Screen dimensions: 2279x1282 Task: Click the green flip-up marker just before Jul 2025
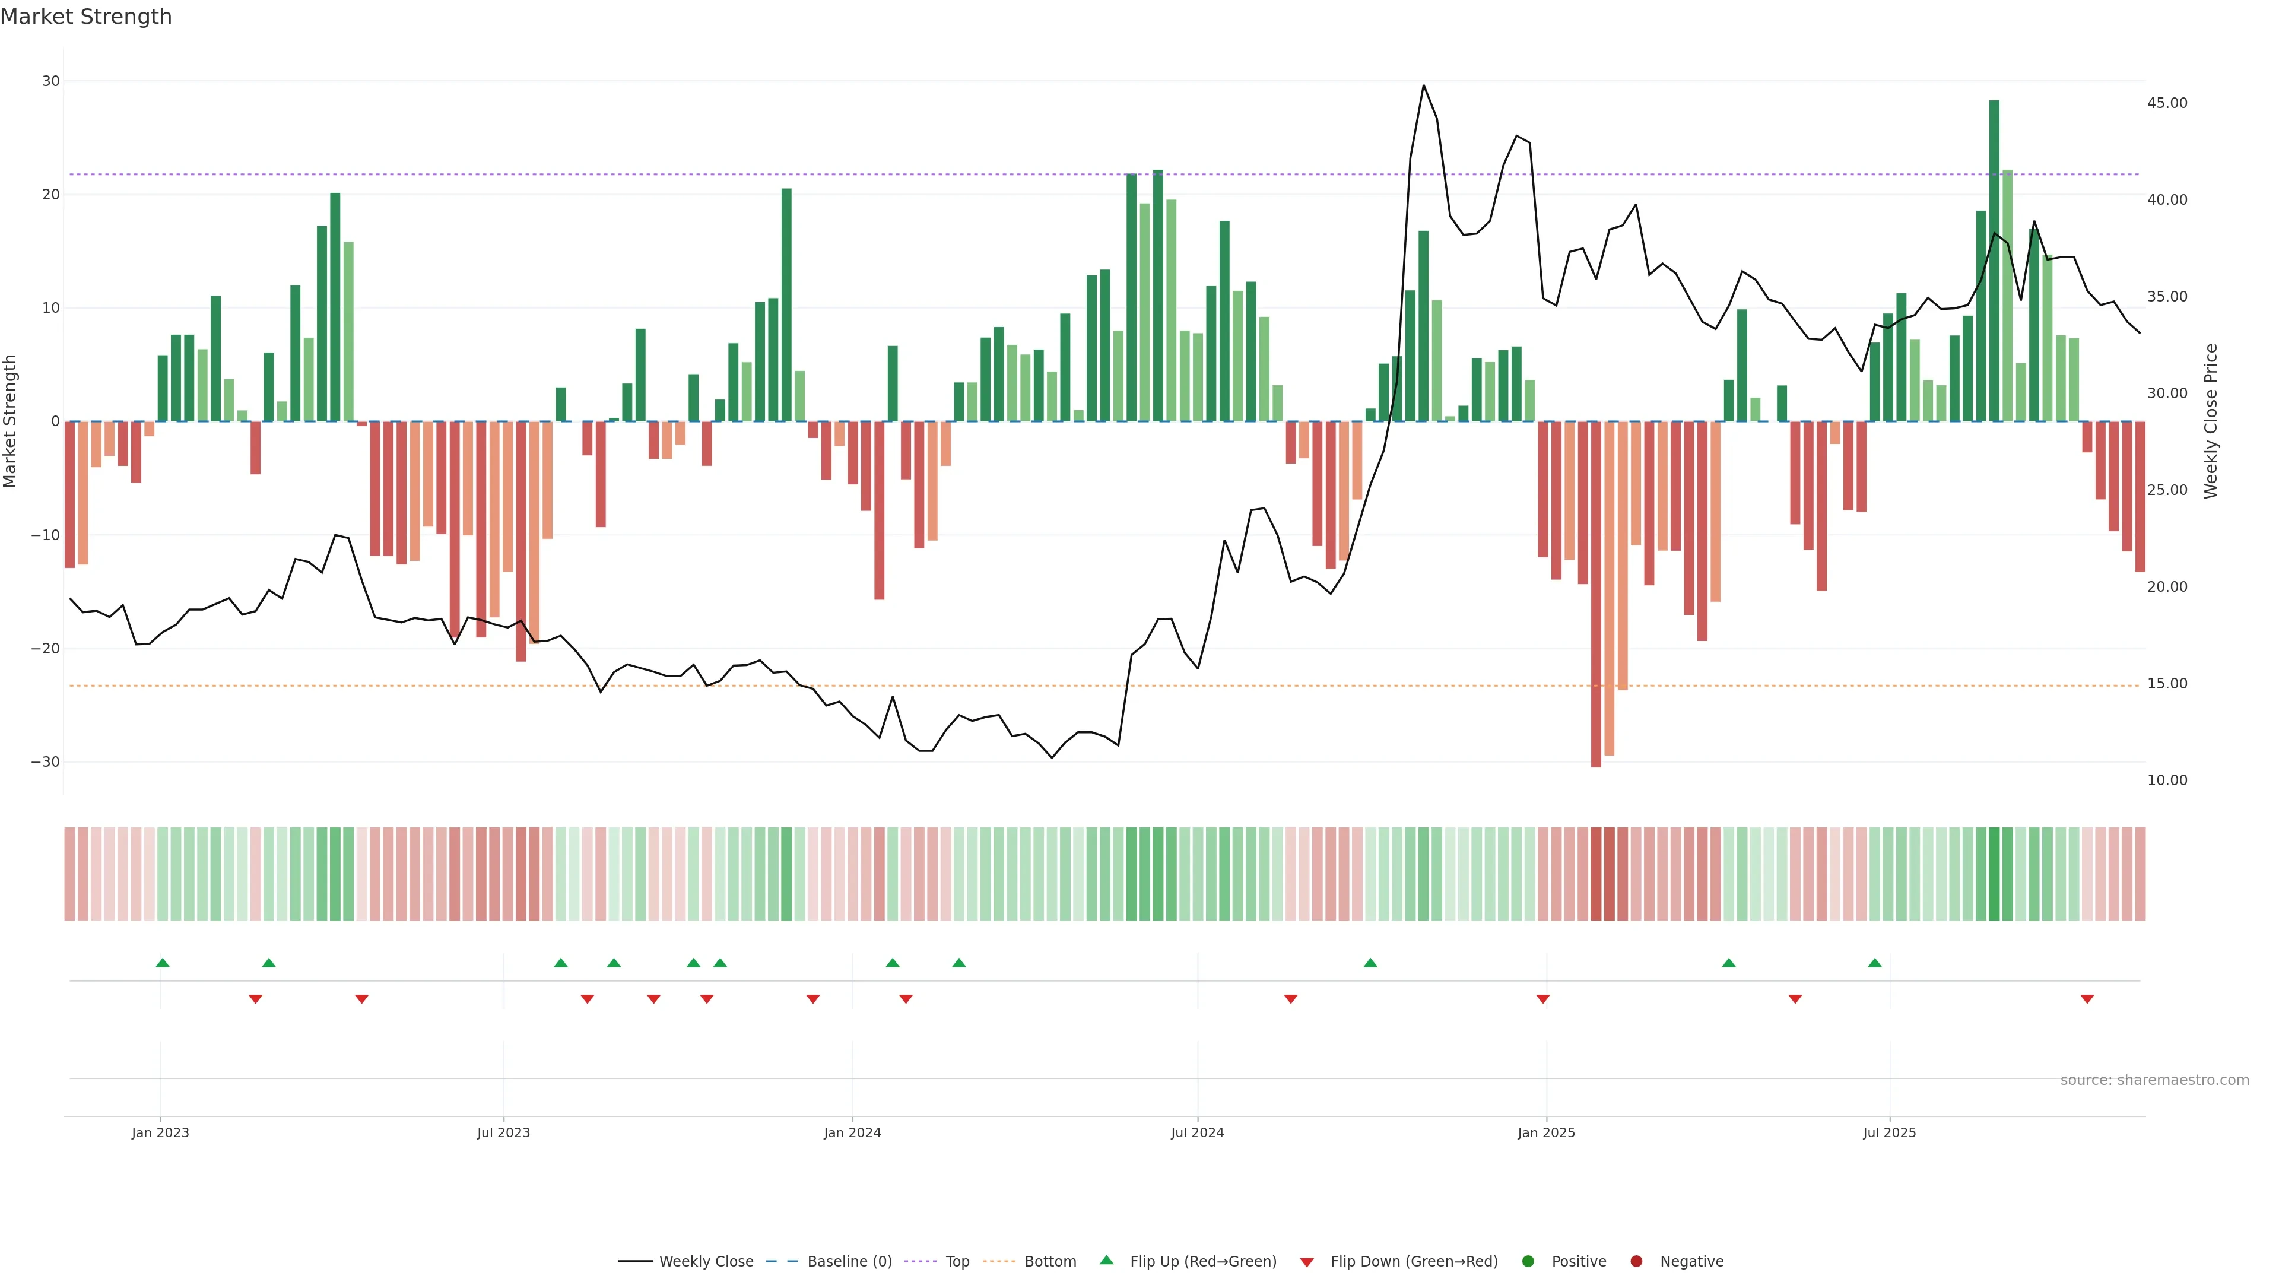pos(1875,963)
